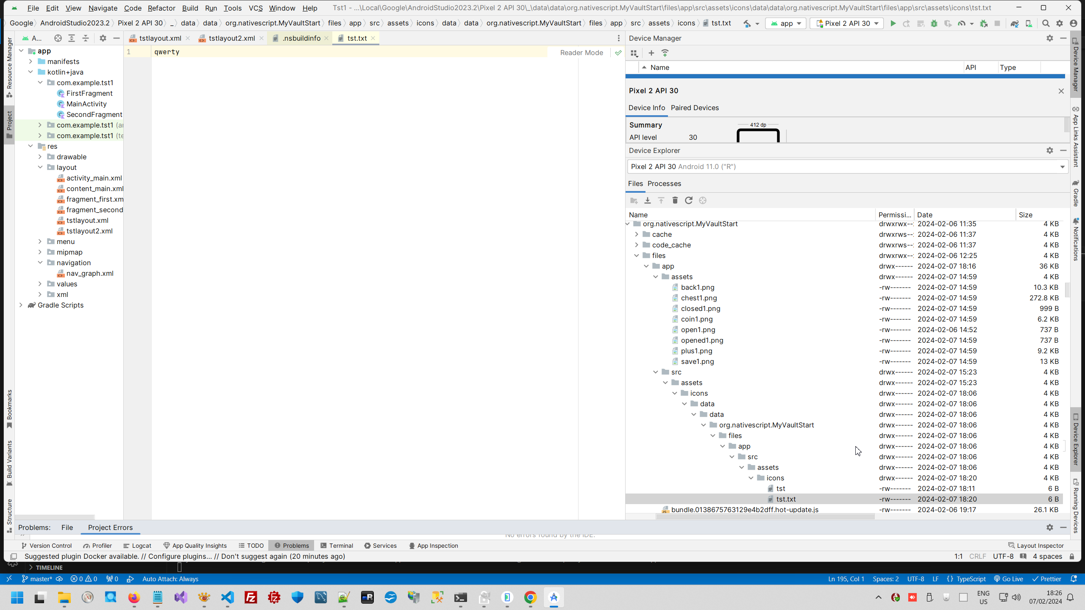
Task: Open the Refactor menu
Action: [x=161, y=8]
